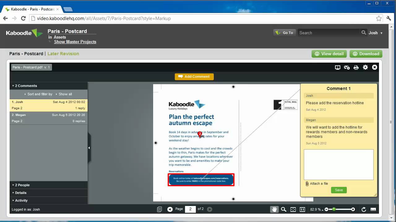The width and height of the screenshot is (396, 222).
Task: Open the Show all filter
Action: (64, 94)
